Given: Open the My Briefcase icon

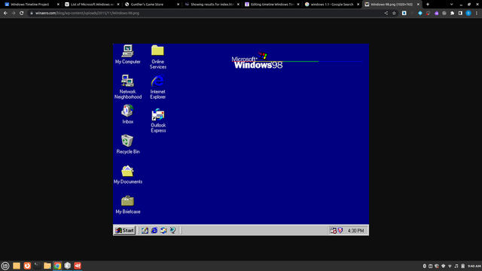Looking at the screenshot, I should point(128,205).
